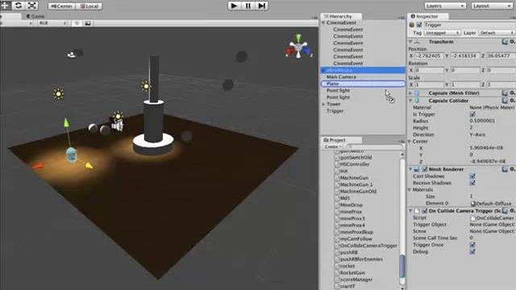
Task: Open the Tag dropdown set to Untagged
Action: click(442, 33)
